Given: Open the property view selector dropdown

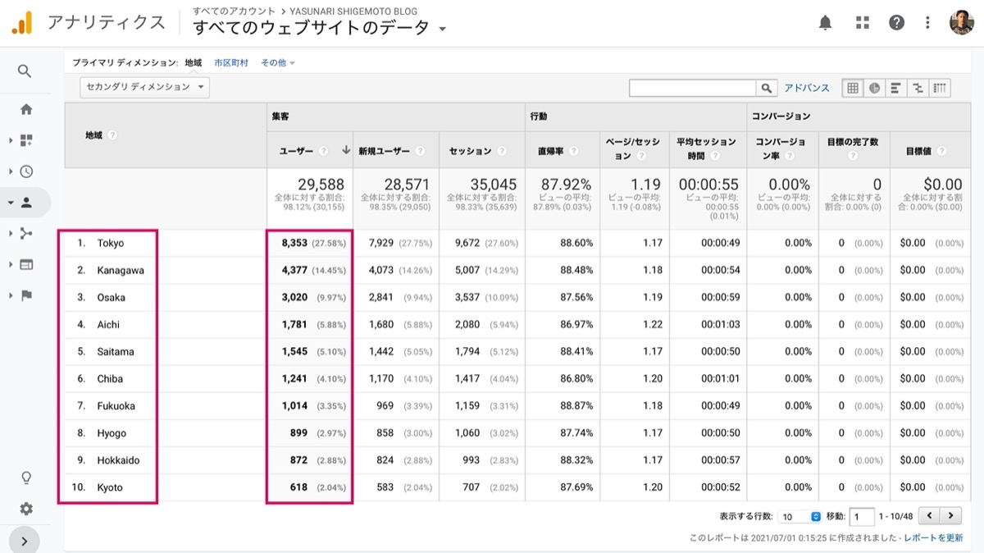Looking at the screenshot, I should (x=320, y=28).
